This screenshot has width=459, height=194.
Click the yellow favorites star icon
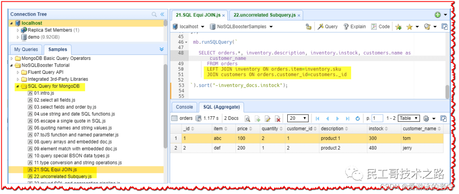[x=409, y=27]
